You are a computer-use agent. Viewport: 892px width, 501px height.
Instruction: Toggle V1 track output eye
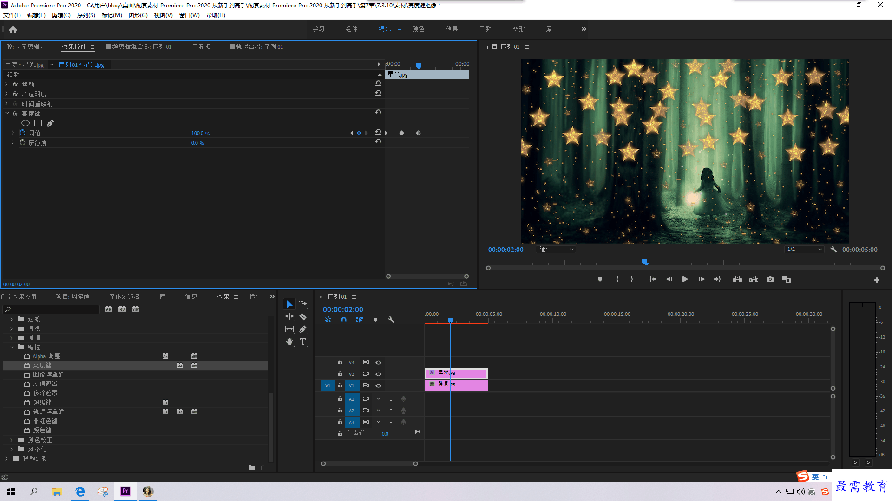(x=379, y=386)
